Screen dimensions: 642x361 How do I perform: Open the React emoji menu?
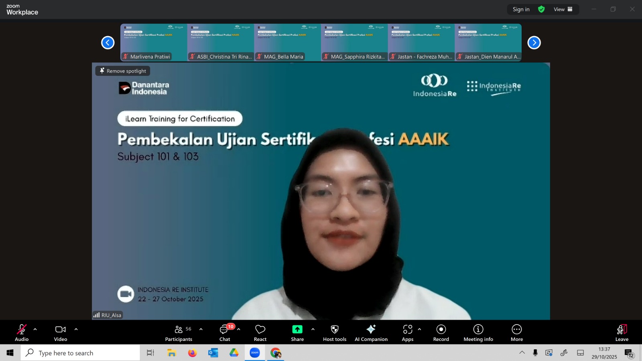point(260,333)
